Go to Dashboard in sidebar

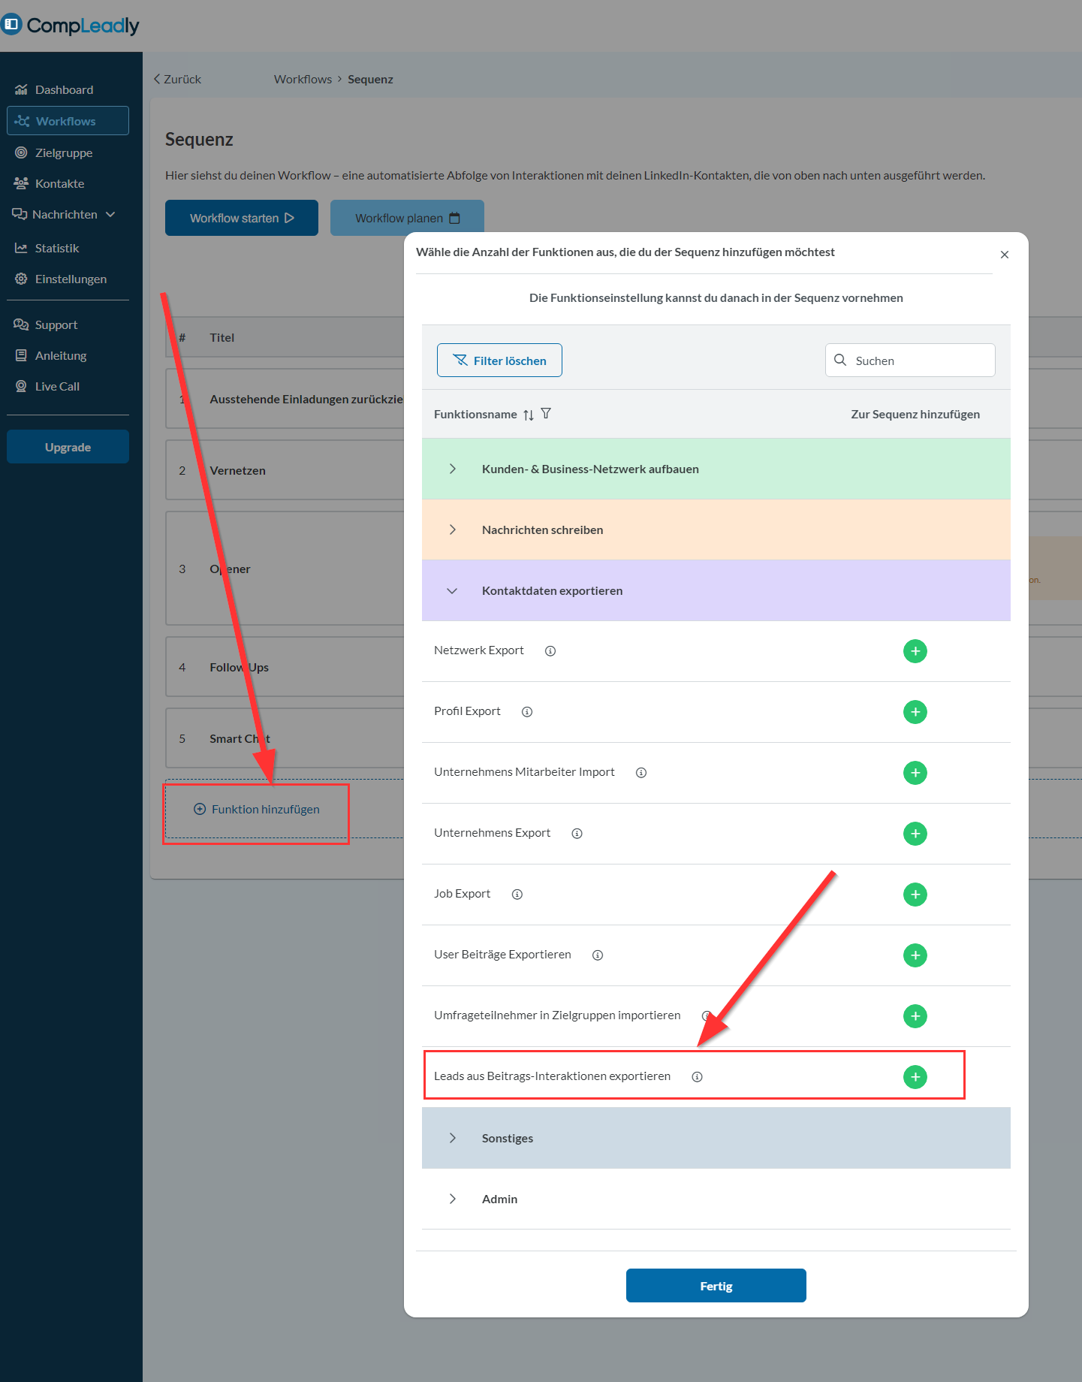tap(64, 90)
